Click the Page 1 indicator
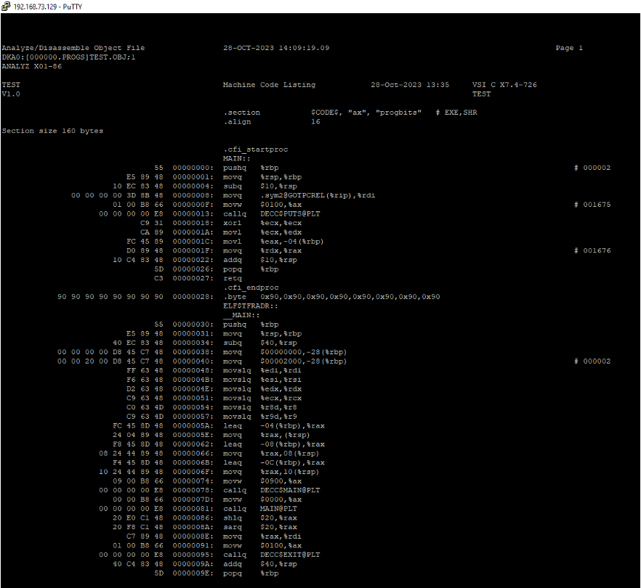Viewport: 641px width, 588px height. (x=569, y=48)
